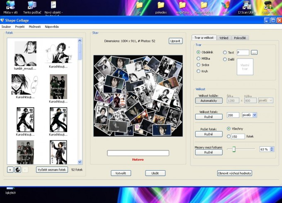Open the kjkj969 desktop item
The width and height of the screenshot is (282, 203).
[x=10, y=191]
